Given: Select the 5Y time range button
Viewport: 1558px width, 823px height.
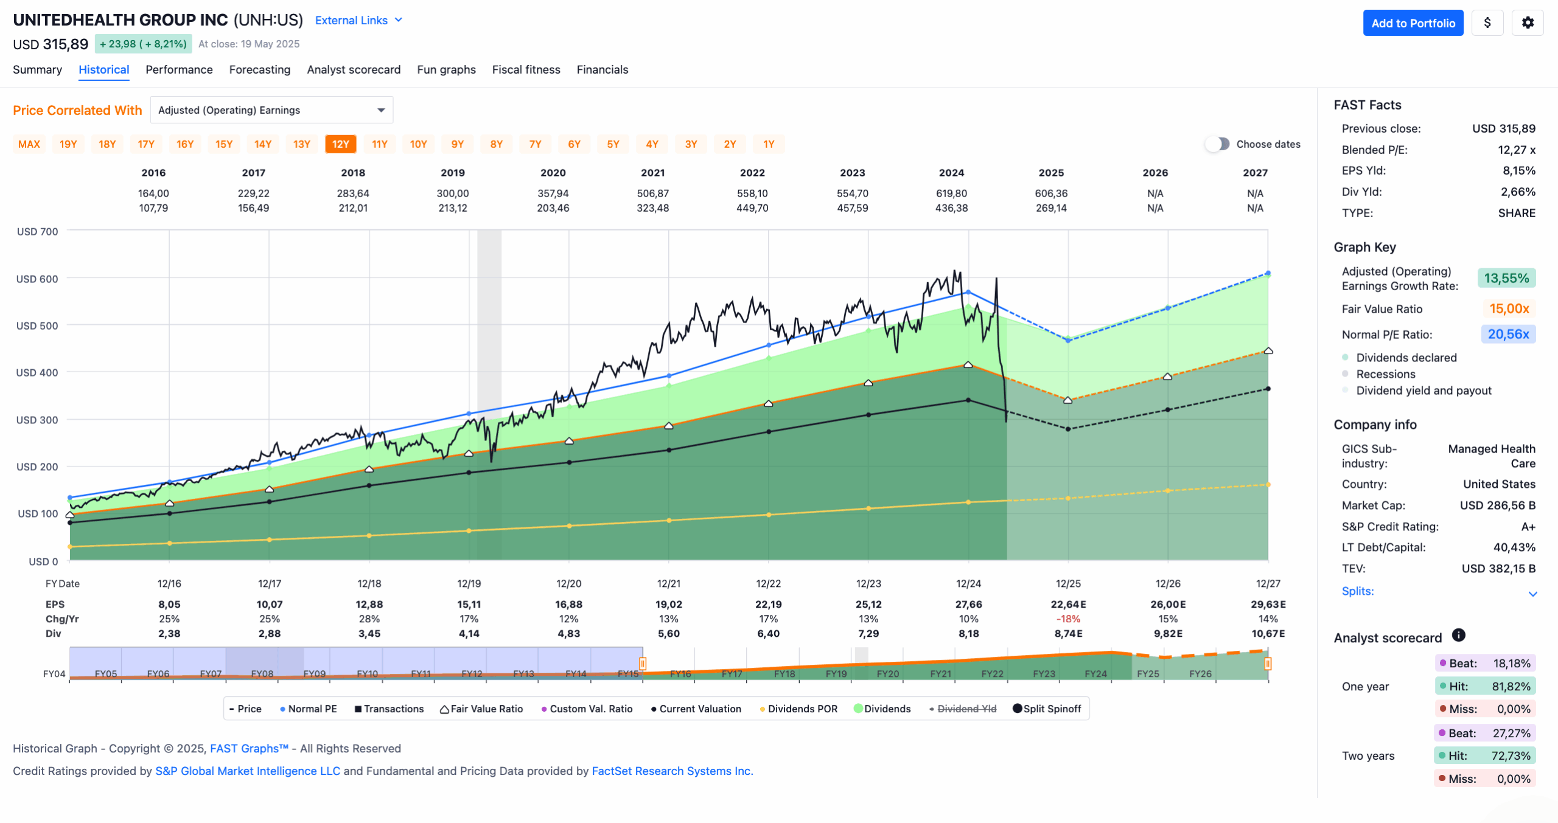Looking at the screenshot, I should click(613, 144).
